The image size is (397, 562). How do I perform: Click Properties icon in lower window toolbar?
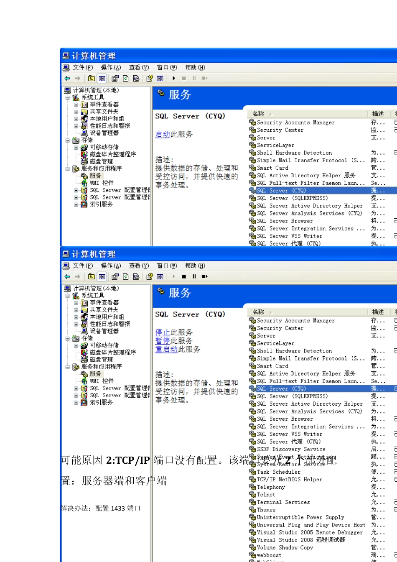click(115, 276)
